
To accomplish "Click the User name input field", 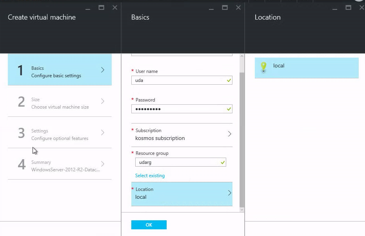I will tap(178, 80).
